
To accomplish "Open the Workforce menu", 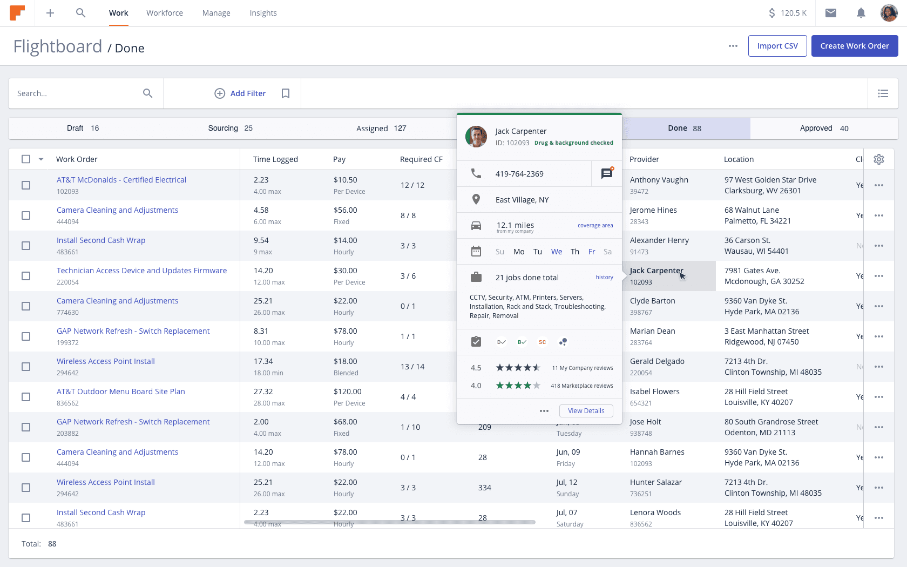I will (x=165, y=13).
